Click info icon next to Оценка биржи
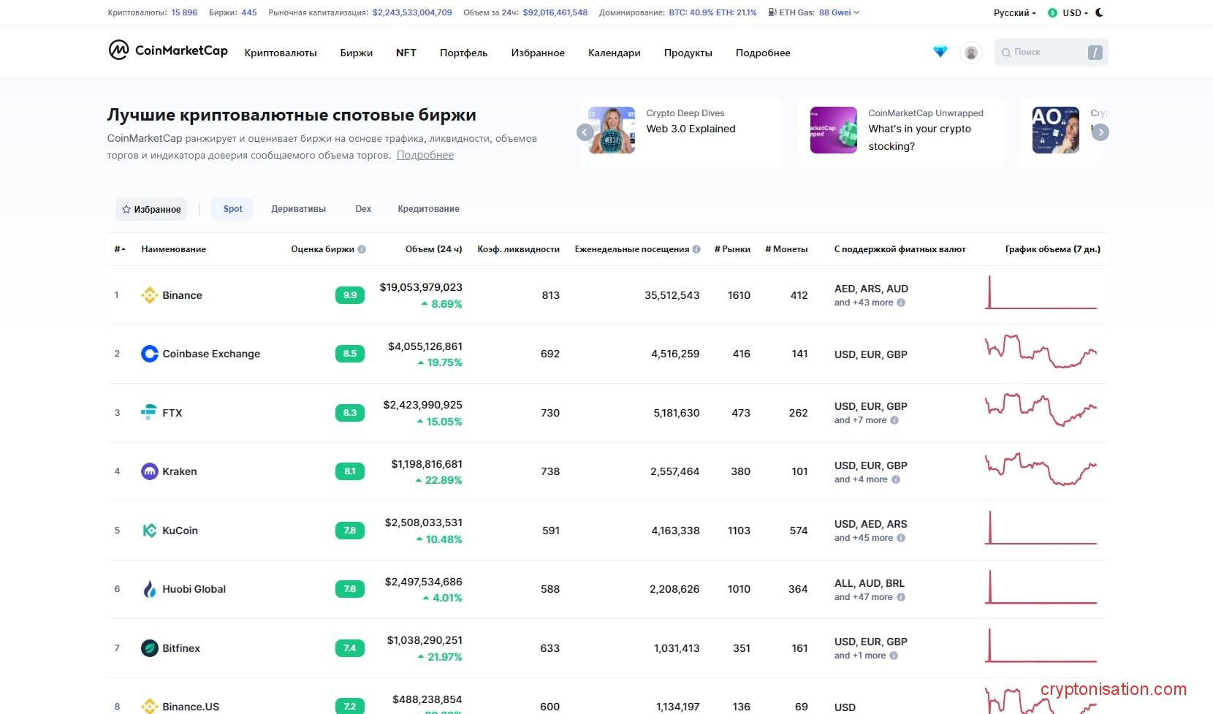Screen dimensions: 1213x714 [x=362, y=249]
